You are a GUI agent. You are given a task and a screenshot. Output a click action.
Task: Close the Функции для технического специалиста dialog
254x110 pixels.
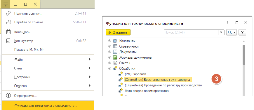(x=246, y=23)
